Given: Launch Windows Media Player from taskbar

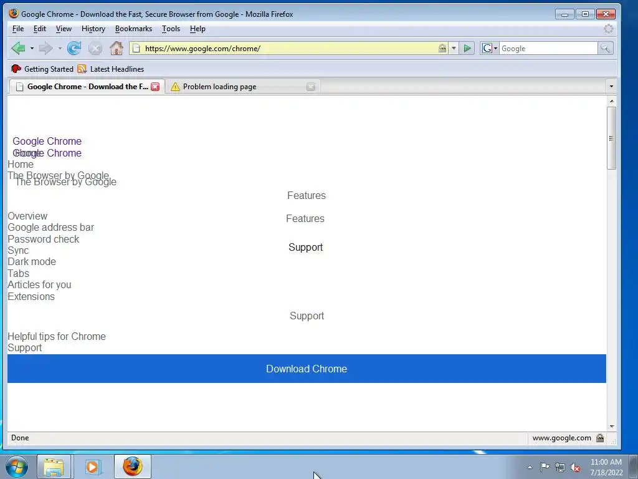Looking at the screenshot, I should coord(92,467).
